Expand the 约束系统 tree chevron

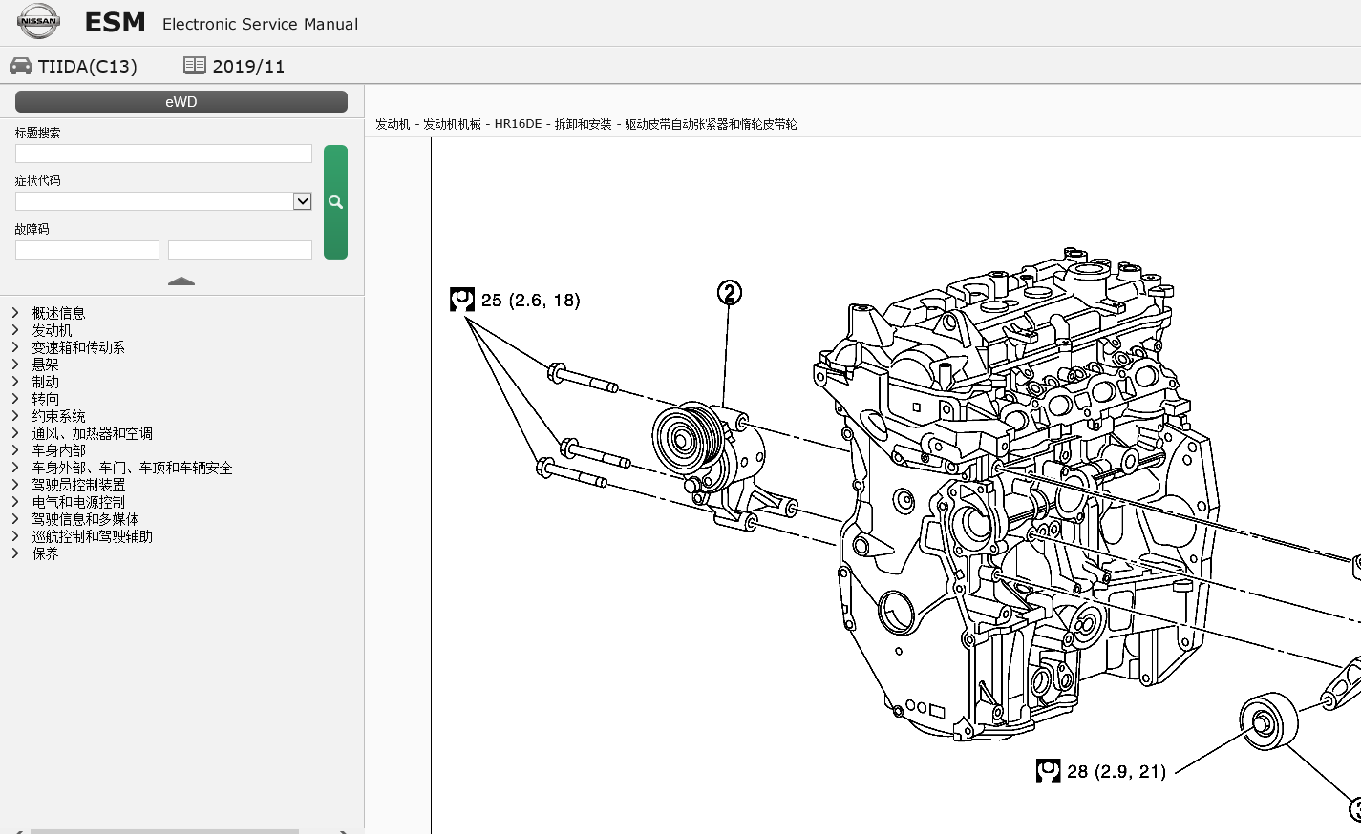tap(15, 416)
